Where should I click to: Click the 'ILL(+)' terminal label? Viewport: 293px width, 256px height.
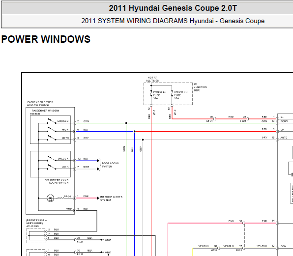(x=67, y=196)
